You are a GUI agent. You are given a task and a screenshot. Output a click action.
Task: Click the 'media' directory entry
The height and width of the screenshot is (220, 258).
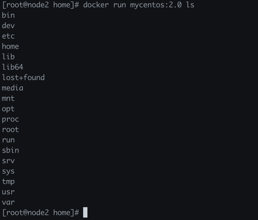click(13, 88)
